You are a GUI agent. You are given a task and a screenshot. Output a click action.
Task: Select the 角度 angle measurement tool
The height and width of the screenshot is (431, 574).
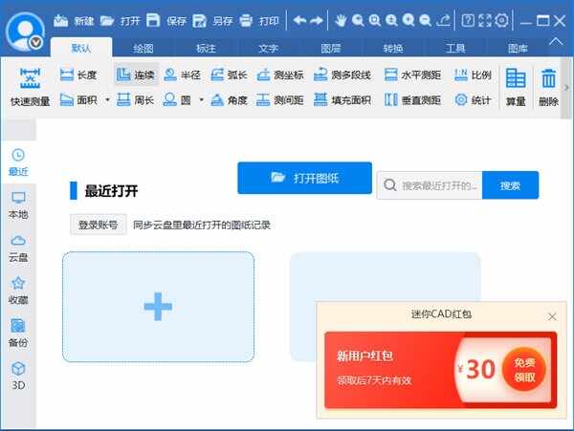(x=229, y=99)
